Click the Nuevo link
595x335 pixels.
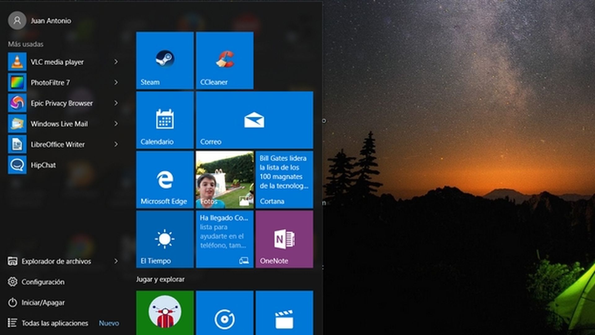[x=109, y=323]
